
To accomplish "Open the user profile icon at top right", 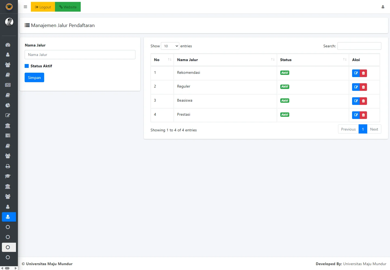I will pos(383,7).
